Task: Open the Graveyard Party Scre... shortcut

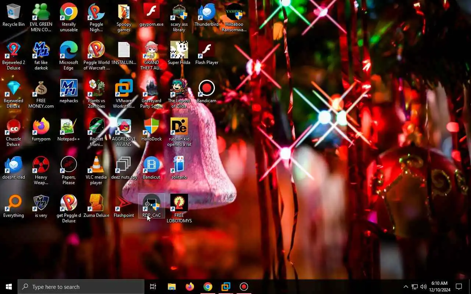Action: [152, 94]
